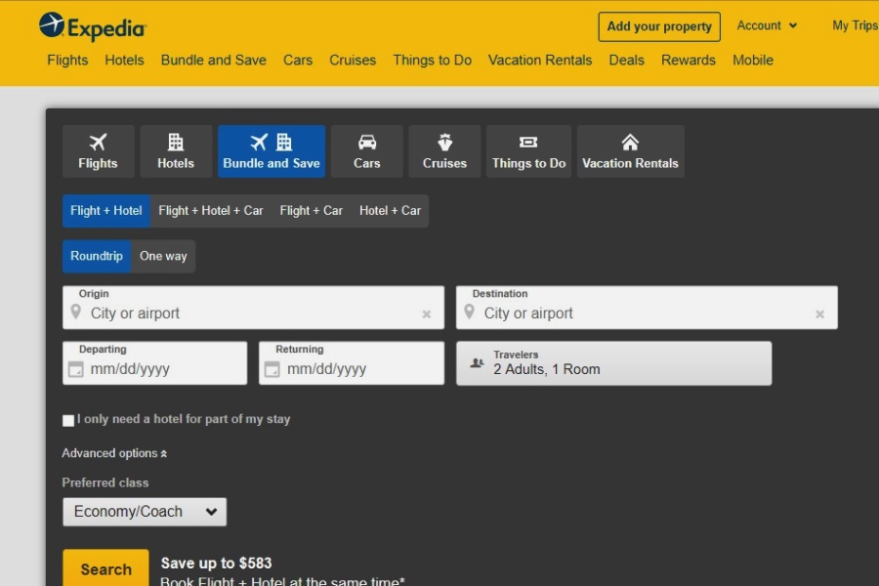This screenshot has height=586, width=879.
Task: Click the Origin City or airport field
Action: pyautogui.click(x=253, y=308)
